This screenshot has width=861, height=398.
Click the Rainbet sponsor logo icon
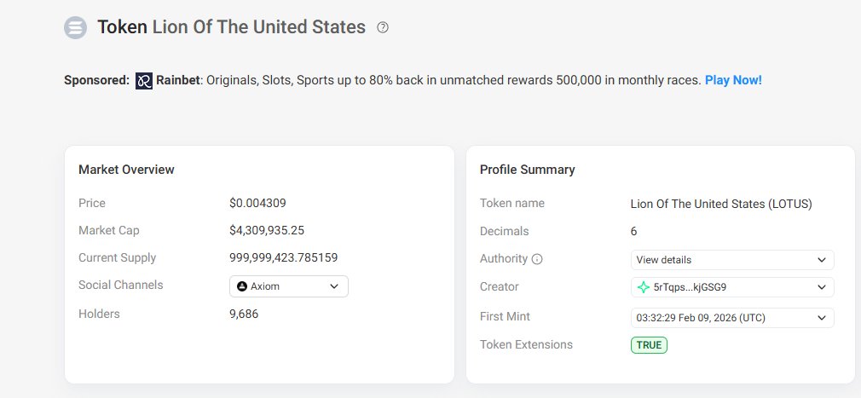(144, 81)
